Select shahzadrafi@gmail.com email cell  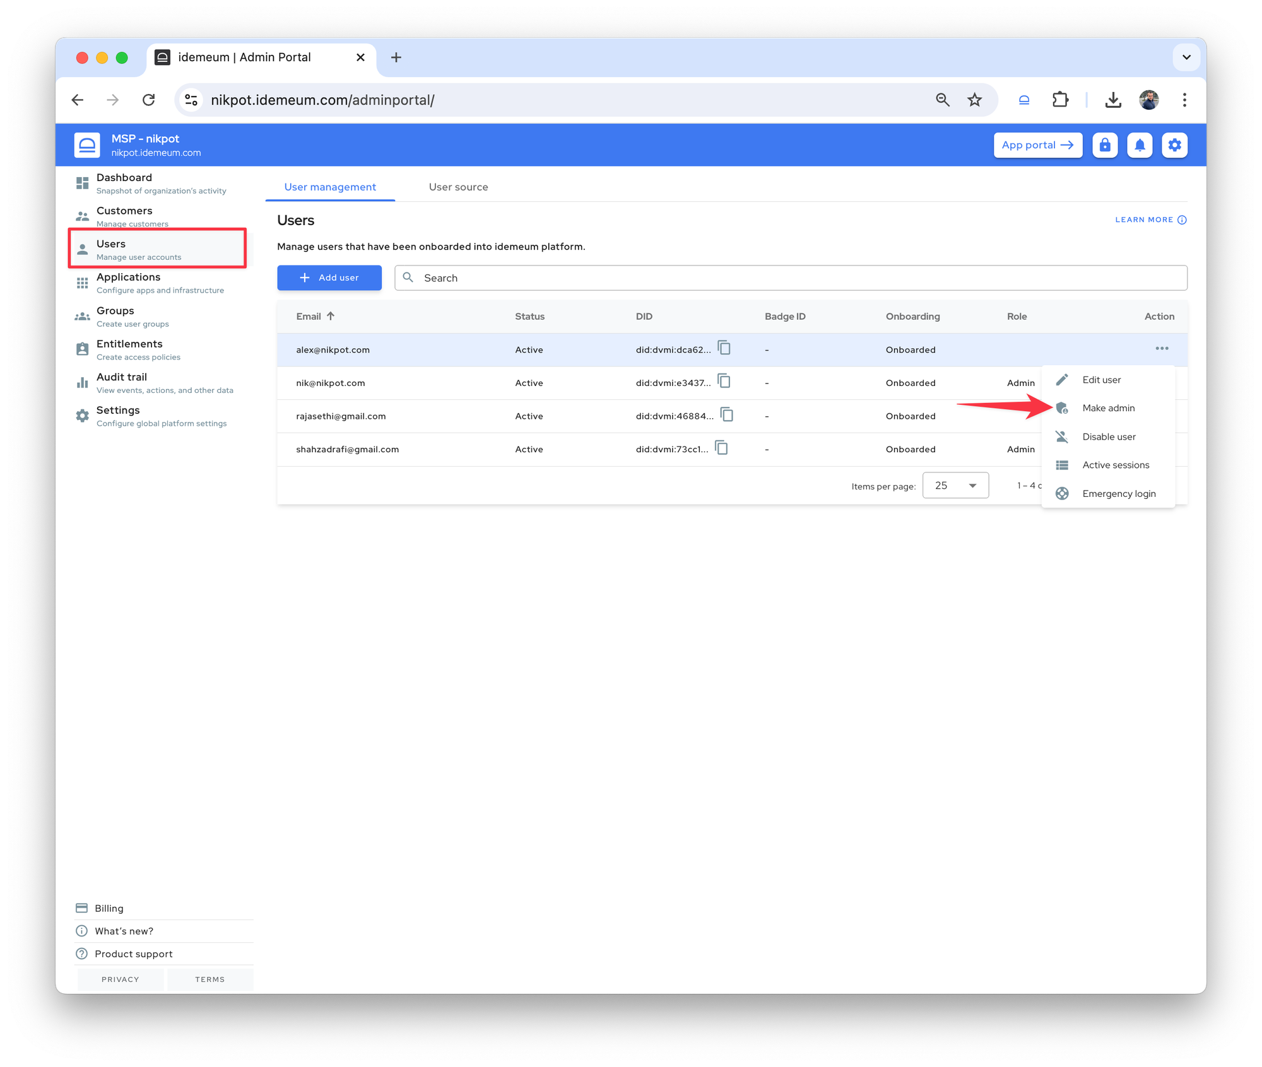(347, 449)
